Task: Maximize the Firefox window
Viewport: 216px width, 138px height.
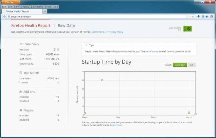Action: coord(202,2)
